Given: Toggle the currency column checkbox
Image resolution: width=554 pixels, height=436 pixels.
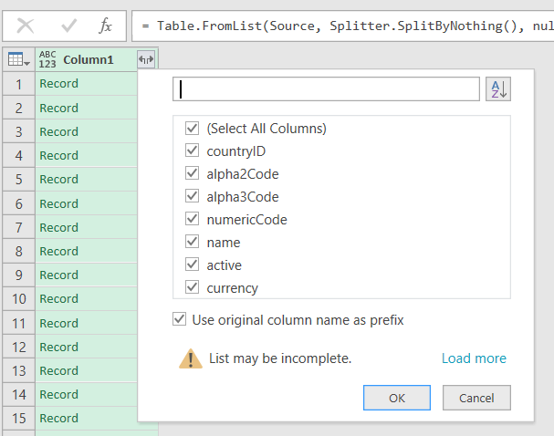Looking at the screenshot, I should pyautogui.click(x=192, y=288).
